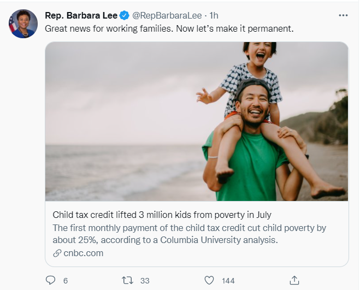Click the reply speech bubble icon
Viewport: 360px width, 290px height.
pos(51,280)
